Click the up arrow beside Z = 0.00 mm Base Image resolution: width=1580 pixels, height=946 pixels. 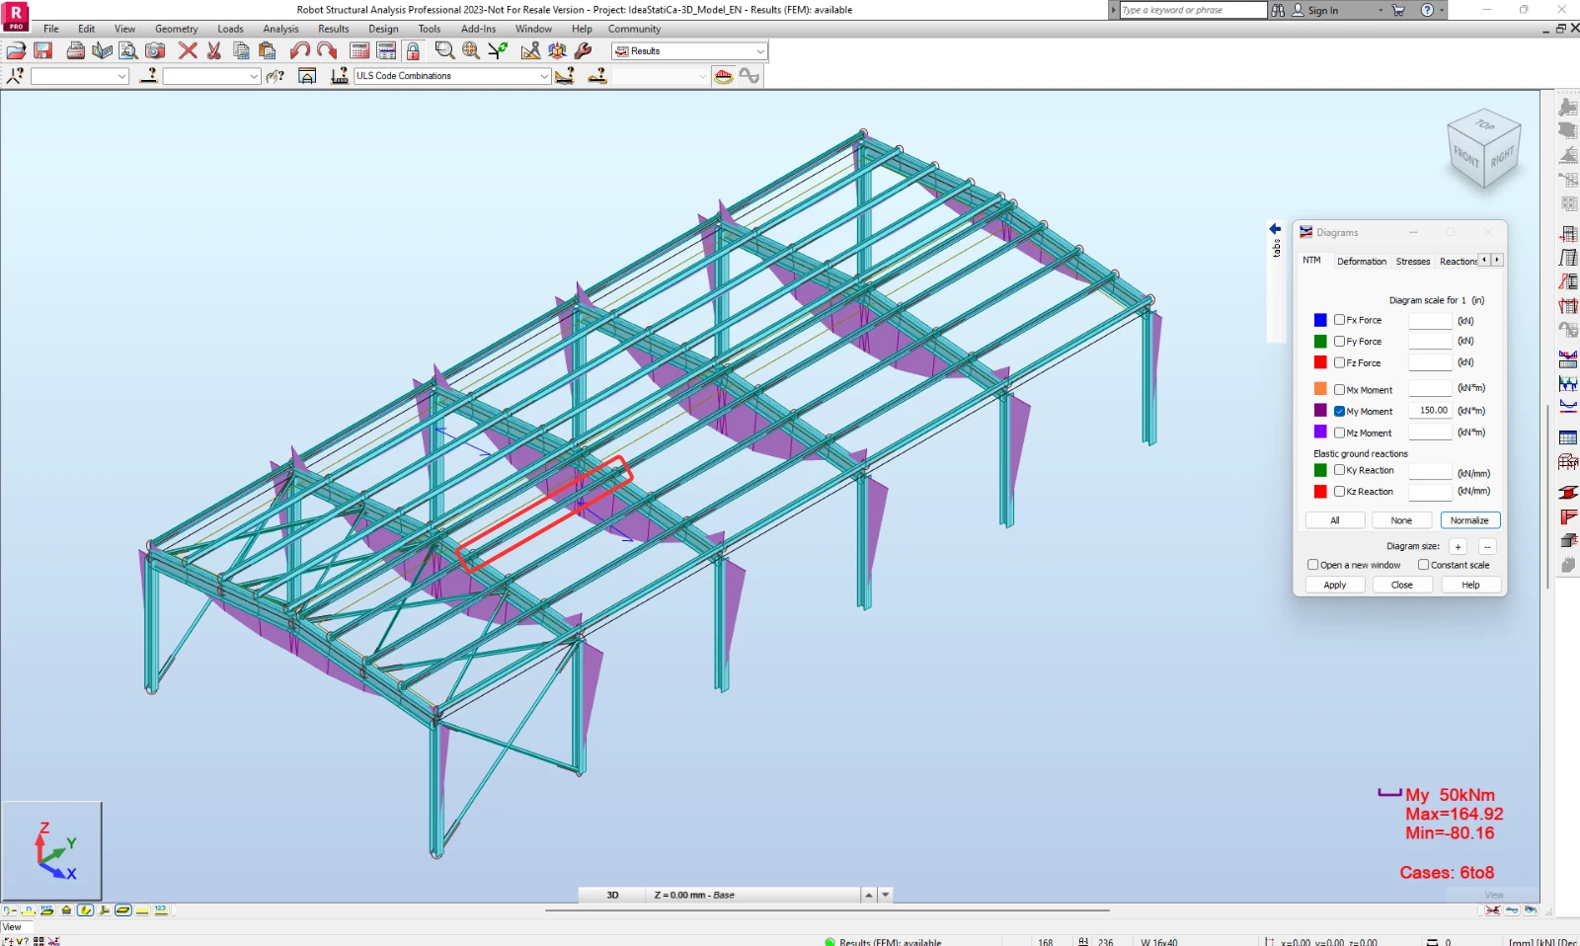(869, 895)
